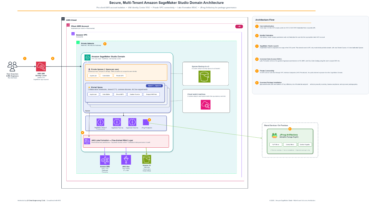Click the Private Subnets lock icon
Screen dimensions: 369x202
pyautogui.click(x=78, y=42)
